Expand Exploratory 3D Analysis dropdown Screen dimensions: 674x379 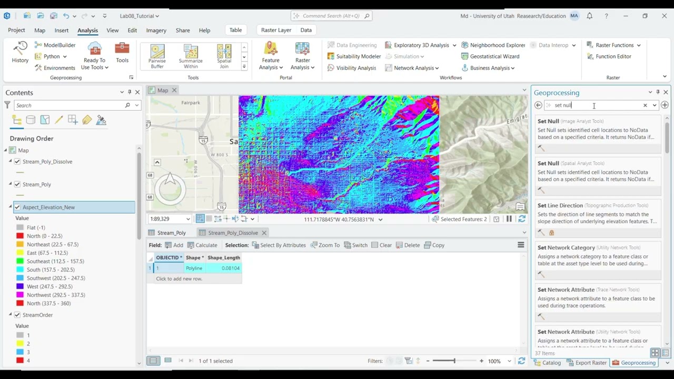click(x=454, y=45)
